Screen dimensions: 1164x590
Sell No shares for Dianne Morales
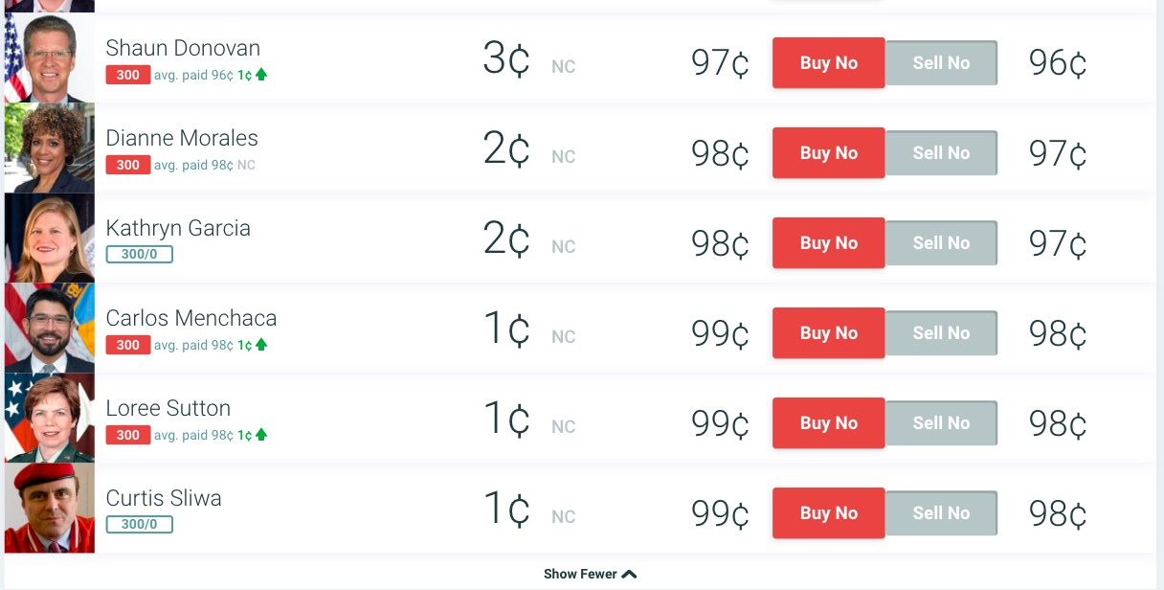(941, 153)
